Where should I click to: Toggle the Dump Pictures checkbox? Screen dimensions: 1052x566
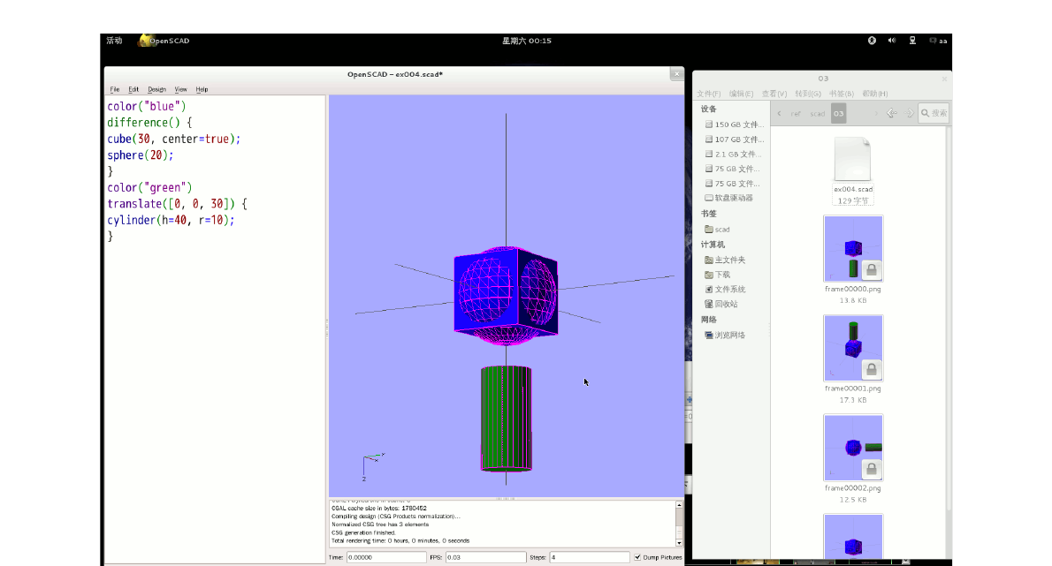tap(637, 557)
